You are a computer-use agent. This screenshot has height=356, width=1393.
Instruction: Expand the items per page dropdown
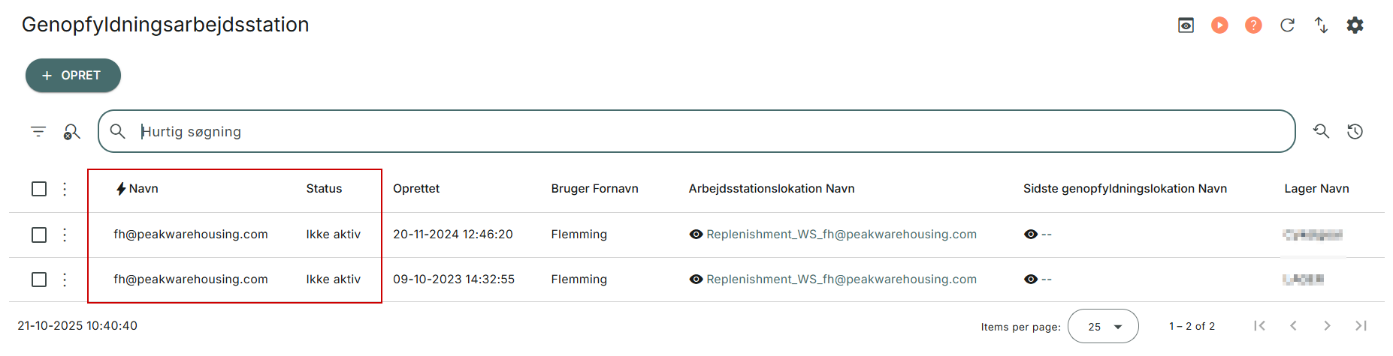coord(1103,327)
